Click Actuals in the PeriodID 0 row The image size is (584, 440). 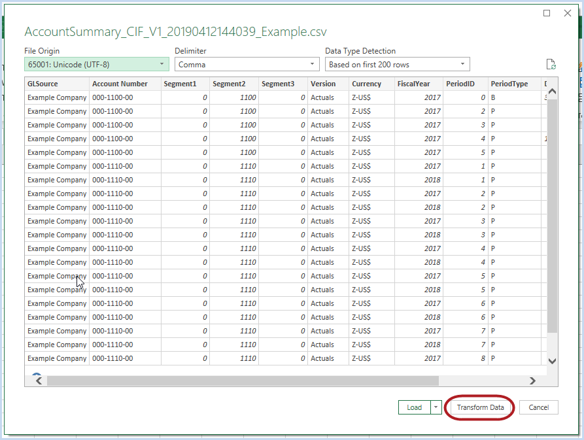328,97
